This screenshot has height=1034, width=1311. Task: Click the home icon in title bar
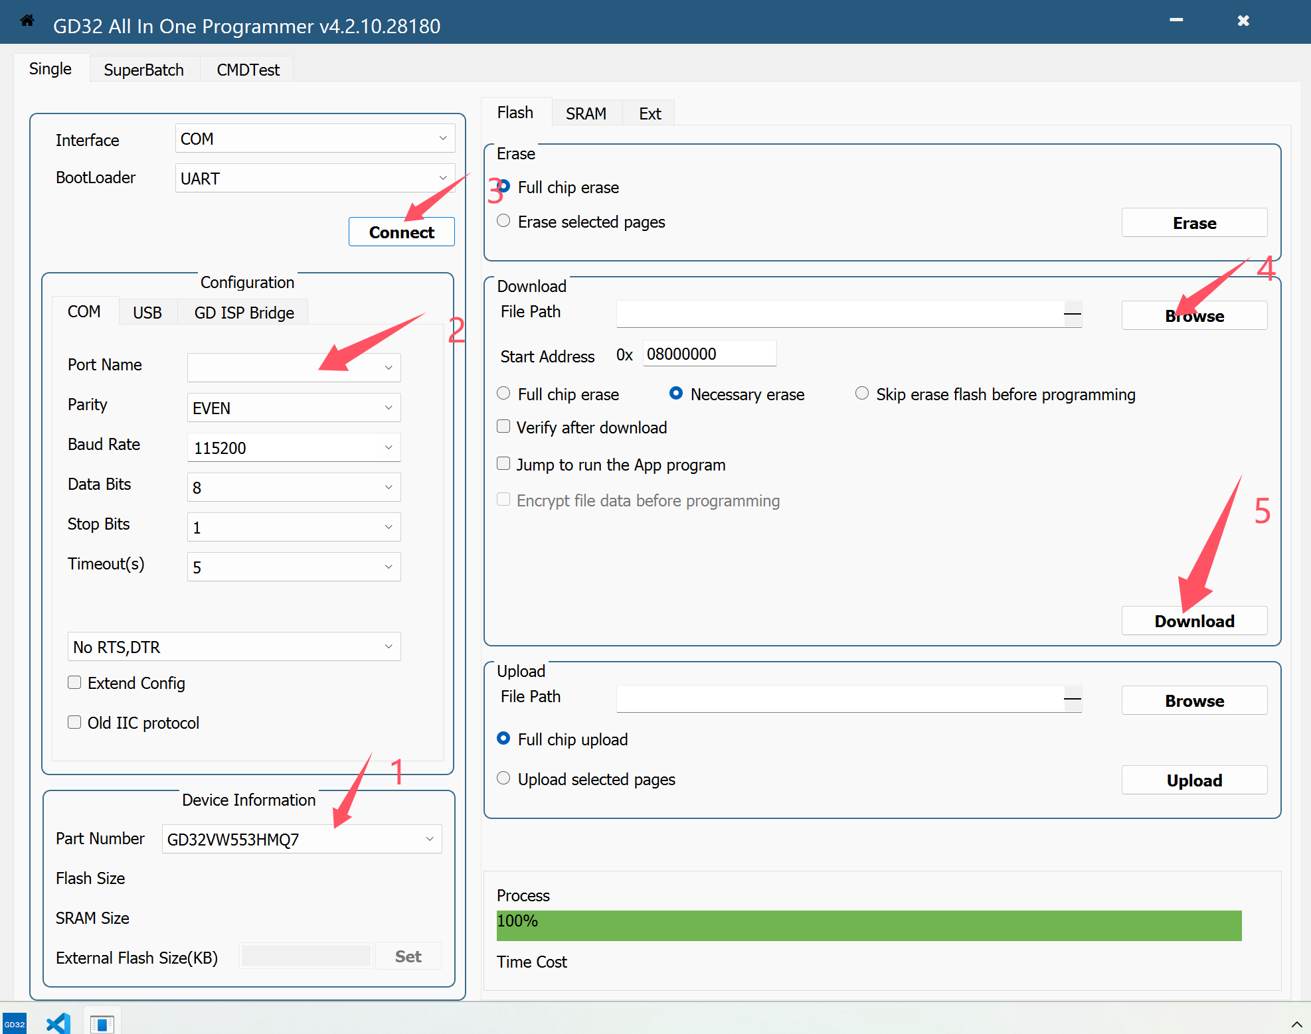pos(27,21)
